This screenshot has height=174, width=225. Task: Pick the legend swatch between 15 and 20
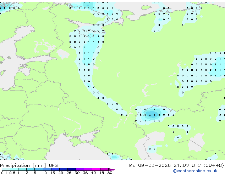tap(55, 169)
